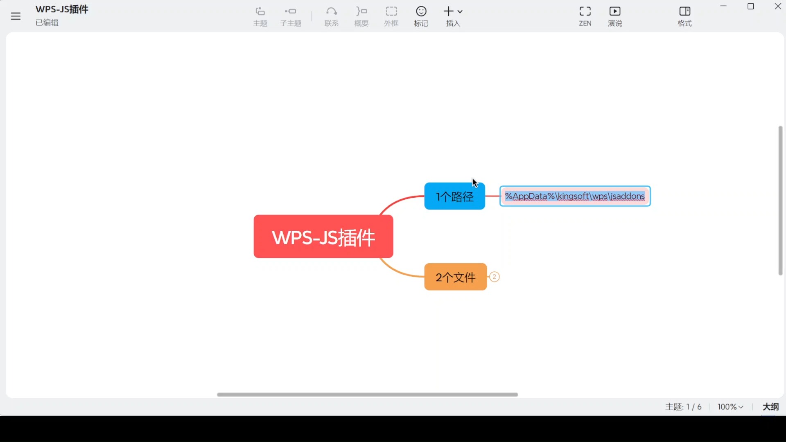This screenshot has height=442, width=786.
Task: Click the 已编辑 edited status label
Action: point(47,23)
